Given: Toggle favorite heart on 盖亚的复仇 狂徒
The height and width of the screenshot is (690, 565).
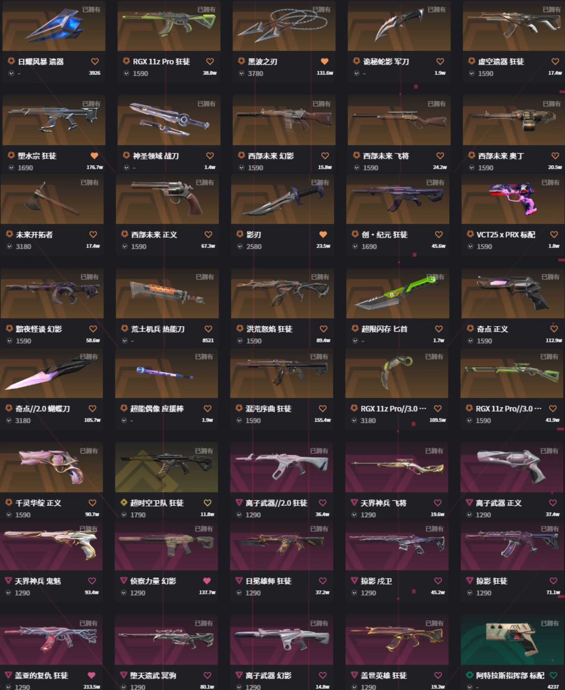Looking at the screenshot, I should (92, 675).
